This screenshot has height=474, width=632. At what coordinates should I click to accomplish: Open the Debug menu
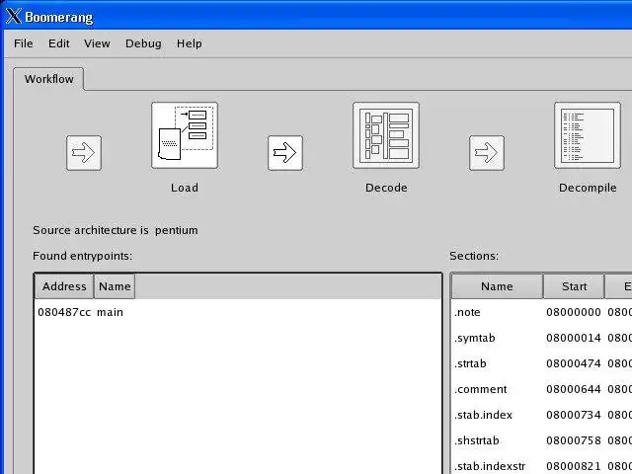coord(143,43)
